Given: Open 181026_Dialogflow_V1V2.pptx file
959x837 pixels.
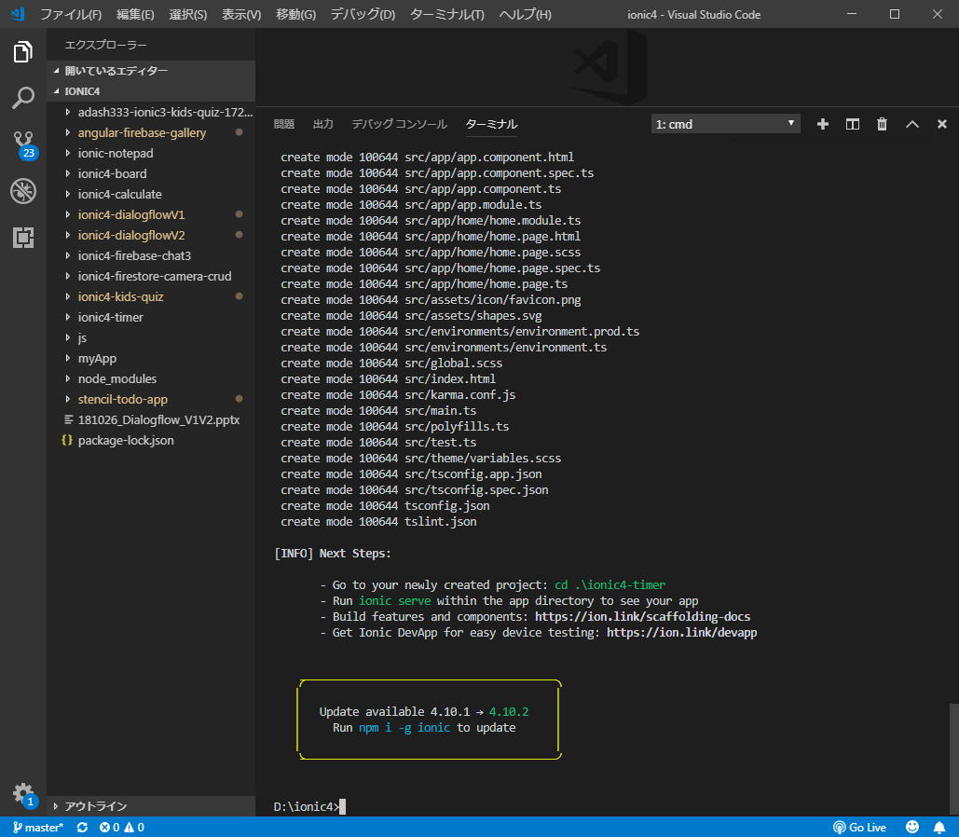Looking at the screenshot, I should coord(151,419).
